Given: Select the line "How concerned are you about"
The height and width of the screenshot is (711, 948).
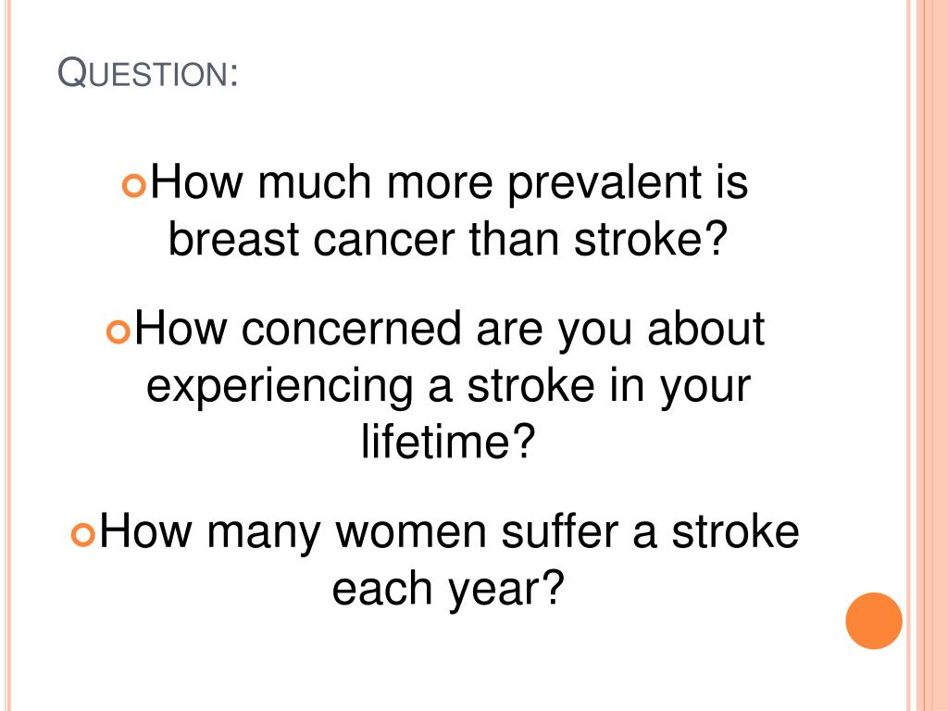Looking at the screenshot, I should click(x=449, y=330).
